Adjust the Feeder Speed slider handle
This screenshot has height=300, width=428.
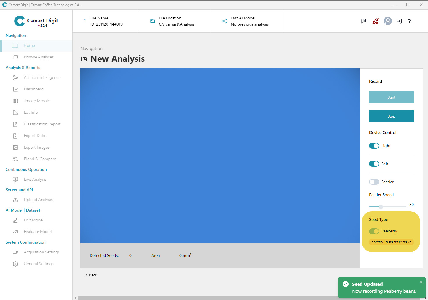click(381, 207)
